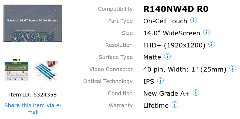Viewport: 240px width, 119px height.
Task: Click the item ID 6324358 text
Action: (x=33, y=95)
